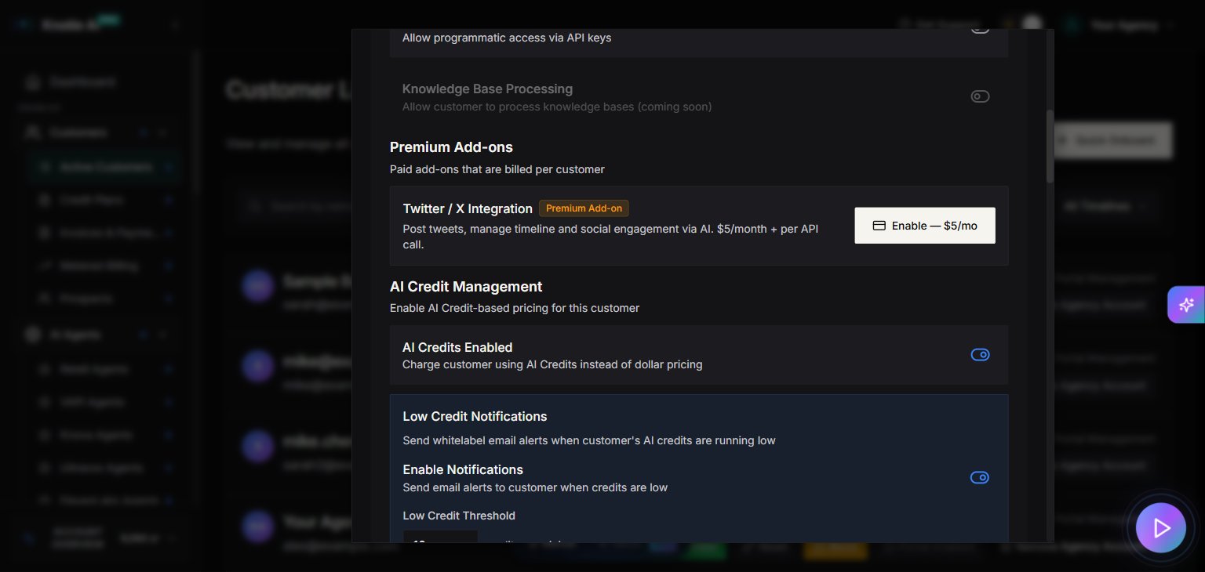1205x572 pixels.
Task: Collapse the AI Agents section chevron in sidebar
Action: tap(162, 335)
